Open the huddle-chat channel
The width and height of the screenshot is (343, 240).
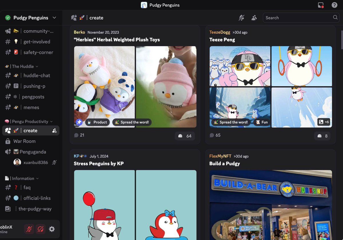coord(31,75)
